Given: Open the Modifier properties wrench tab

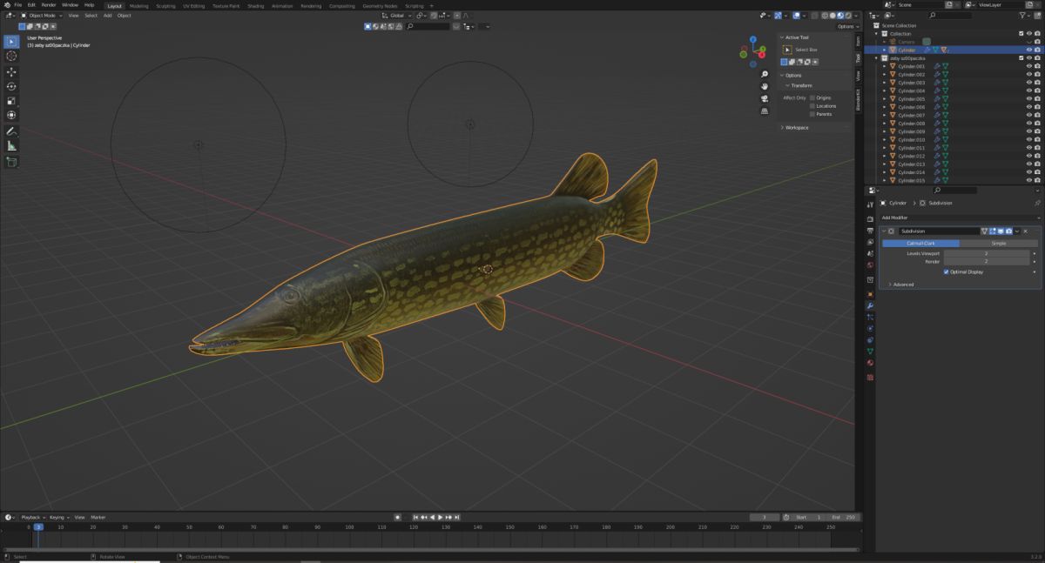Looking at the screenshot, I should [870, 305].
